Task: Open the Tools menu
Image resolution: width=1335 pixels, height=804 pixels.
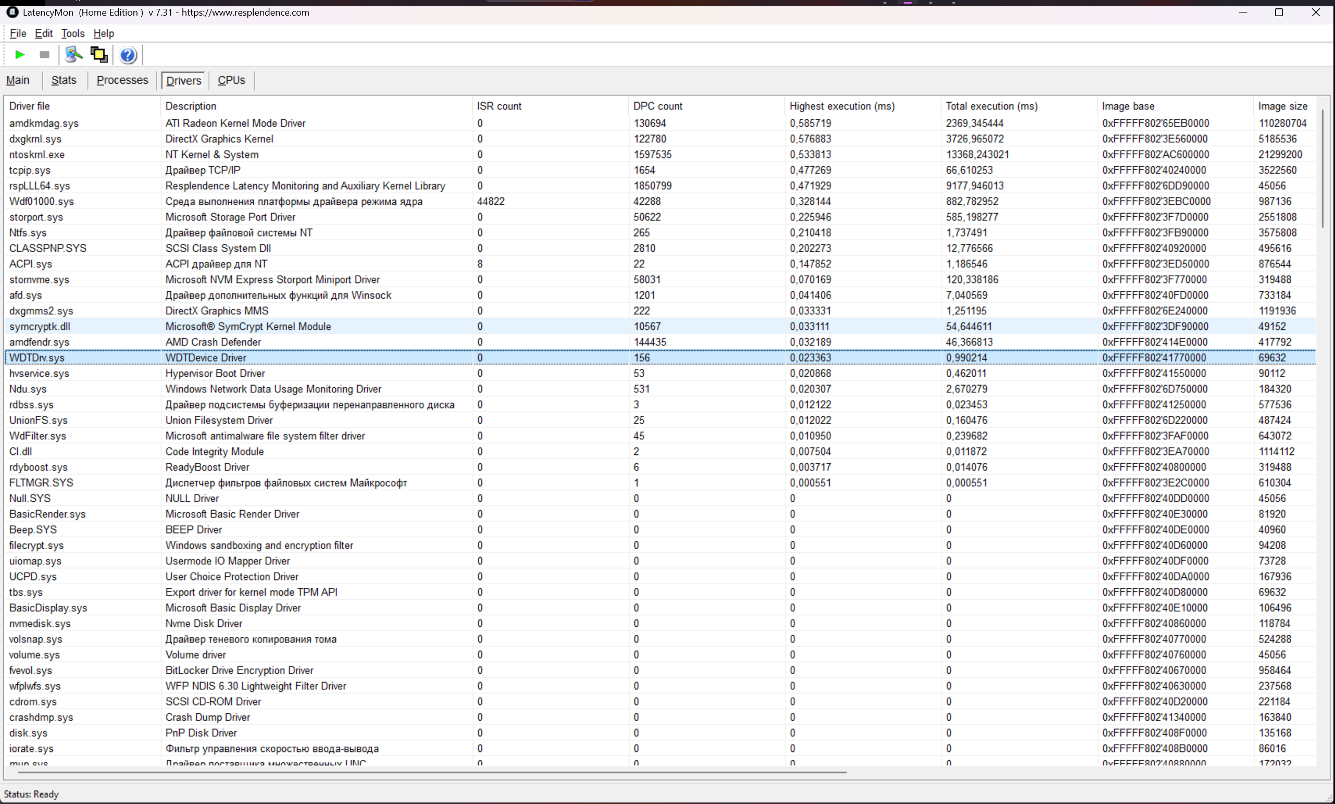Action: 72,33
